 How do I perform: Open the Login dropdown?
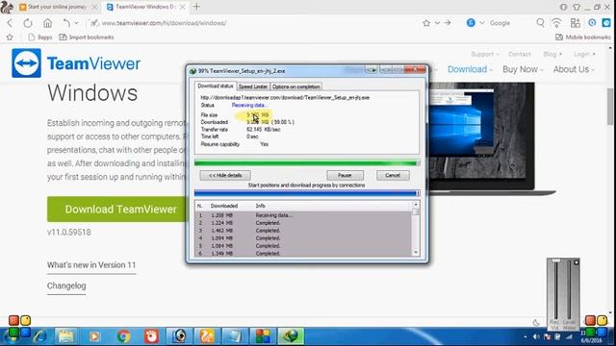(584, 54)
